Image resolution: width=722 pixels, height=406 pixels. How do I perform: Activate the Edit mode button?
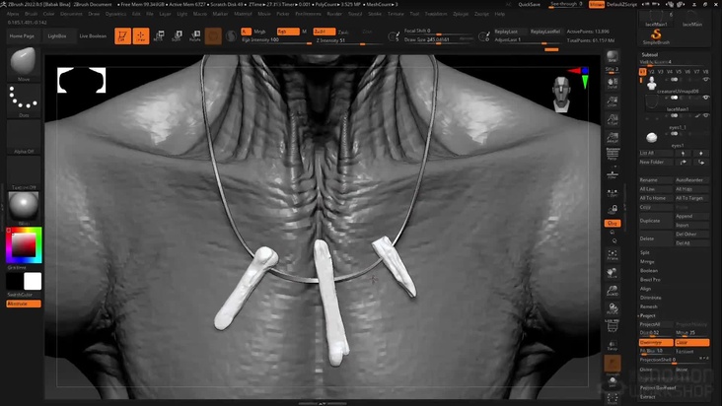click(122, 35)
